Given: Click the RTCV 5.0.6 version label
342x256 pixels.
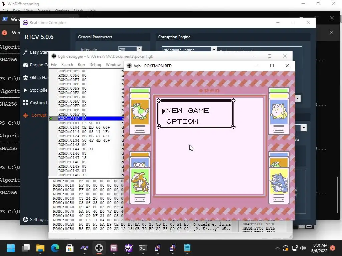Looking at the screenshot, I should pyautogui.click(x=39, y=37).
